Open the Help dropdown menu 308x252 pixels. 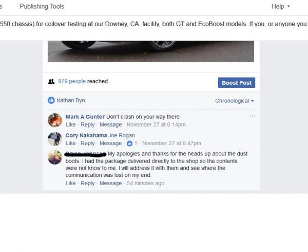pos(280,7)
